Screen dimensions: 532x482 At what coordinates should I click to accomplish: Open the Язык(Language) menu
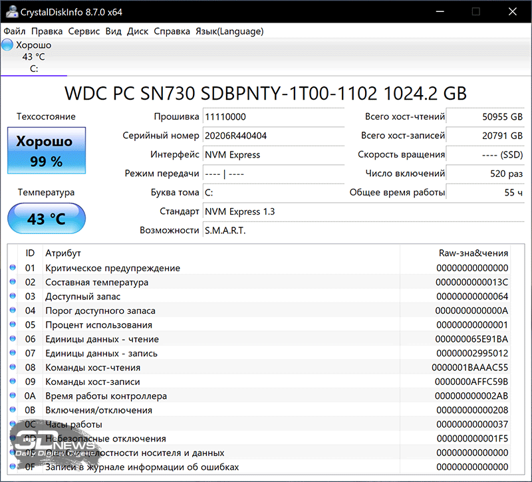point(229,31)
